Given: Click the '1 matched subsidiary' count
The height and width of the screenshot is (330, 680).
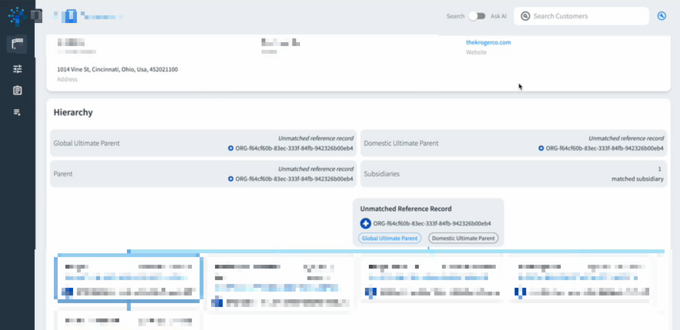Looking at the screenshot, I should pyautogui.click(x=637, y=174).
